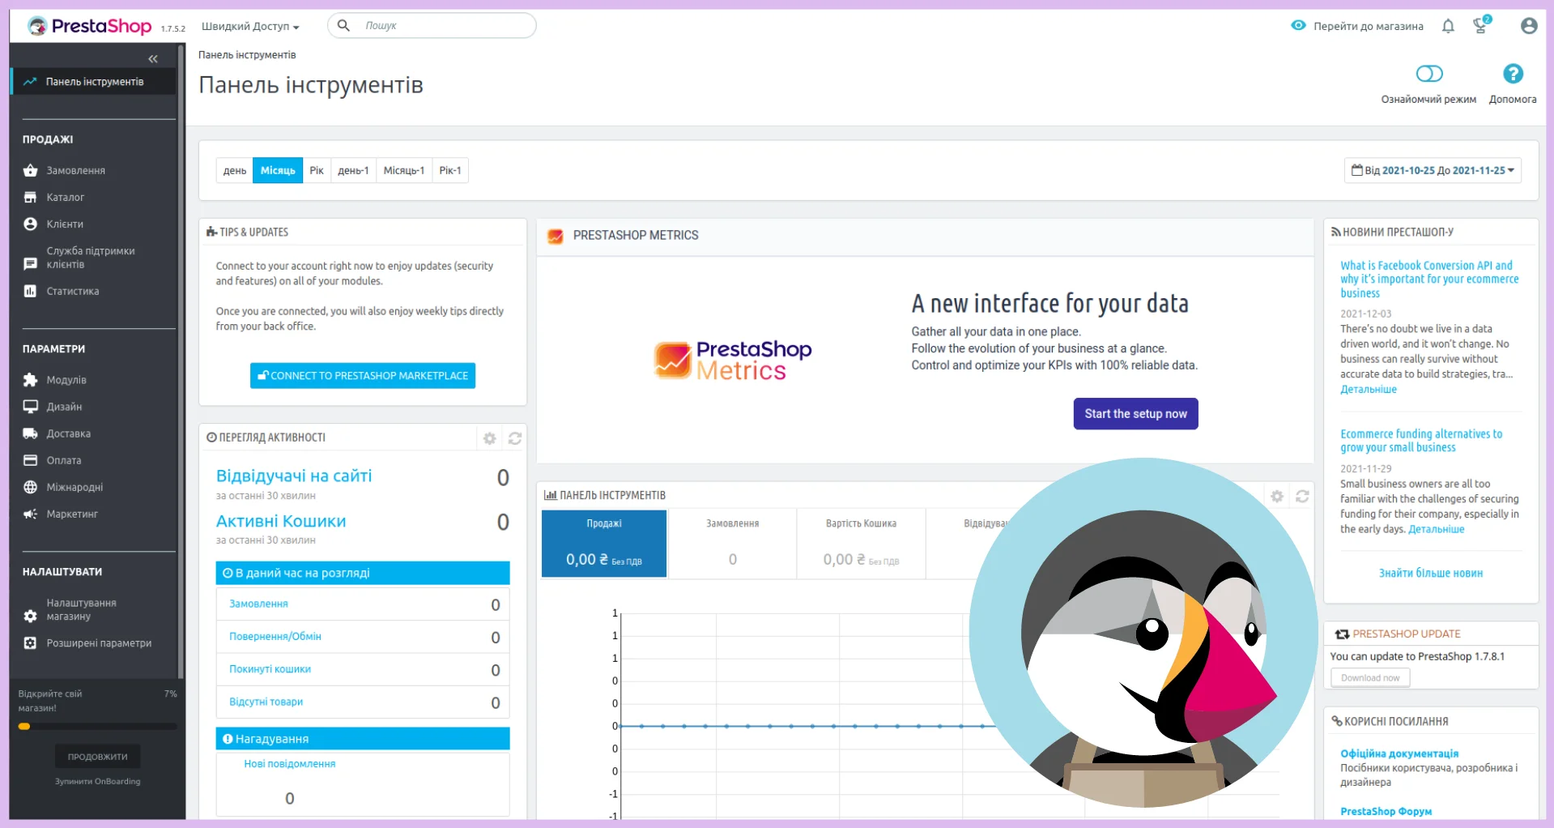The image size is (1554, 828).
Task: Open PrestaShop Форум link
Action: 1386,811
